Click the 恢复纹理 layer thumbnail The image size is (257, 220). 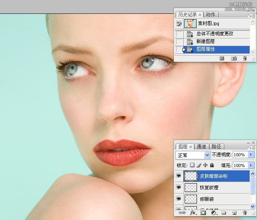[x=191, y=187]
